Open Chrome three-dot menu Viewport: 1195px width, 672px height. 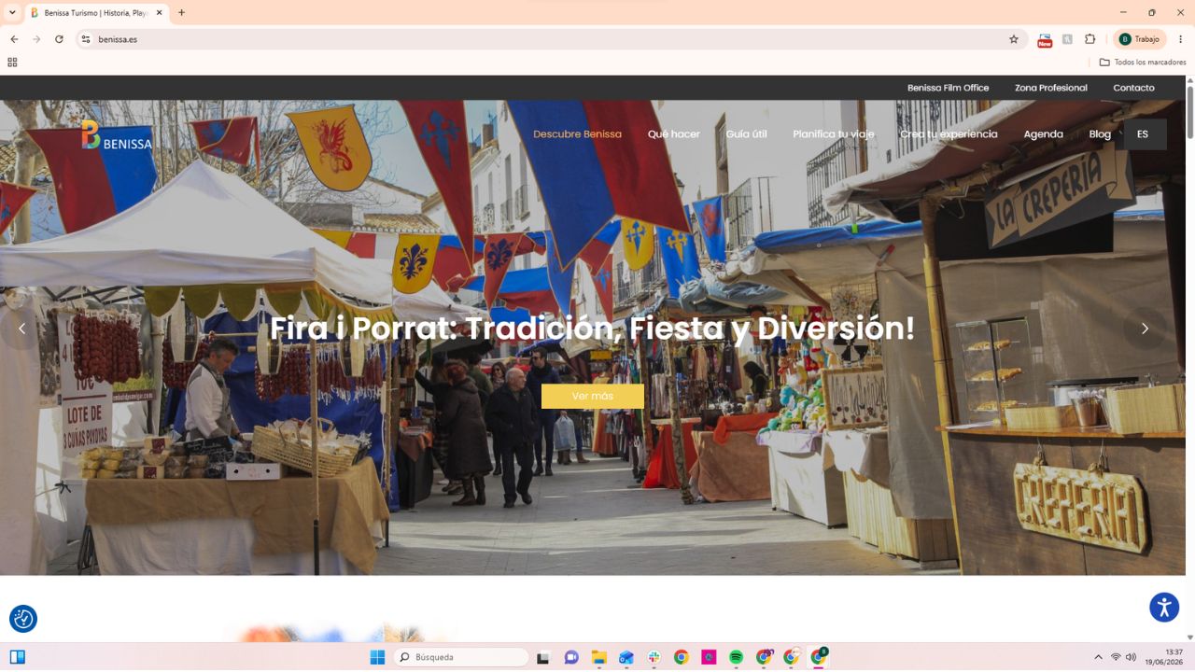pos(1180,39)
